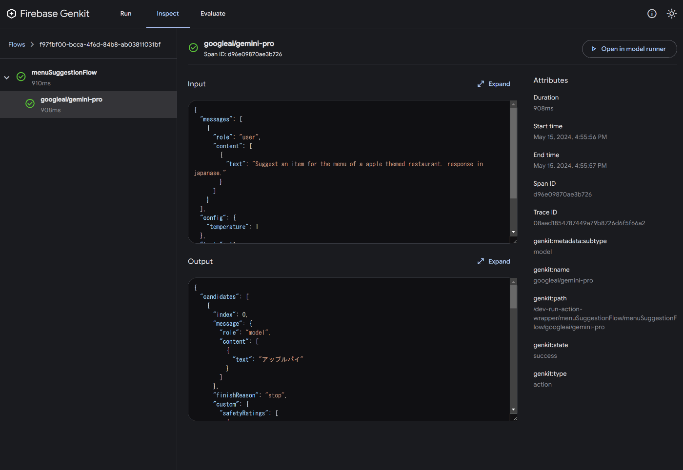Click the genkit:path value
Screen dimensions: 683x470
[605, 318]
